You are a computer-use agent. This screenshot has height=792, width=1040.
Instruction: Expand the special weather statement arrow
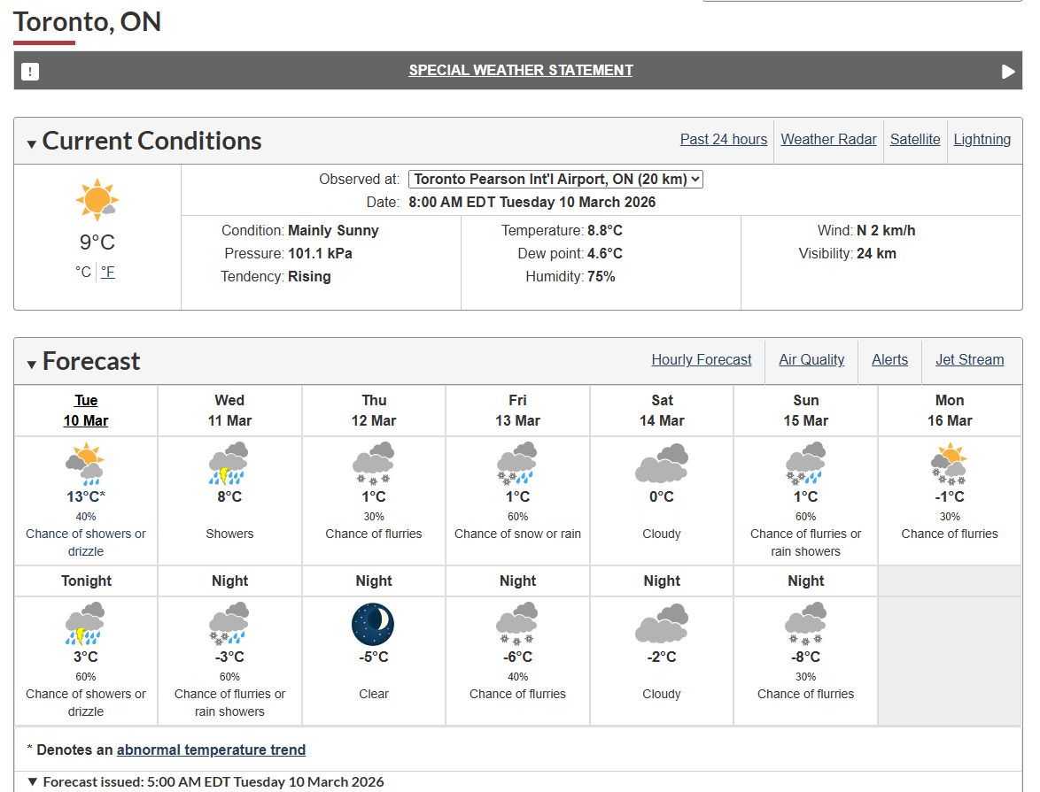(x=1008, y=72)
